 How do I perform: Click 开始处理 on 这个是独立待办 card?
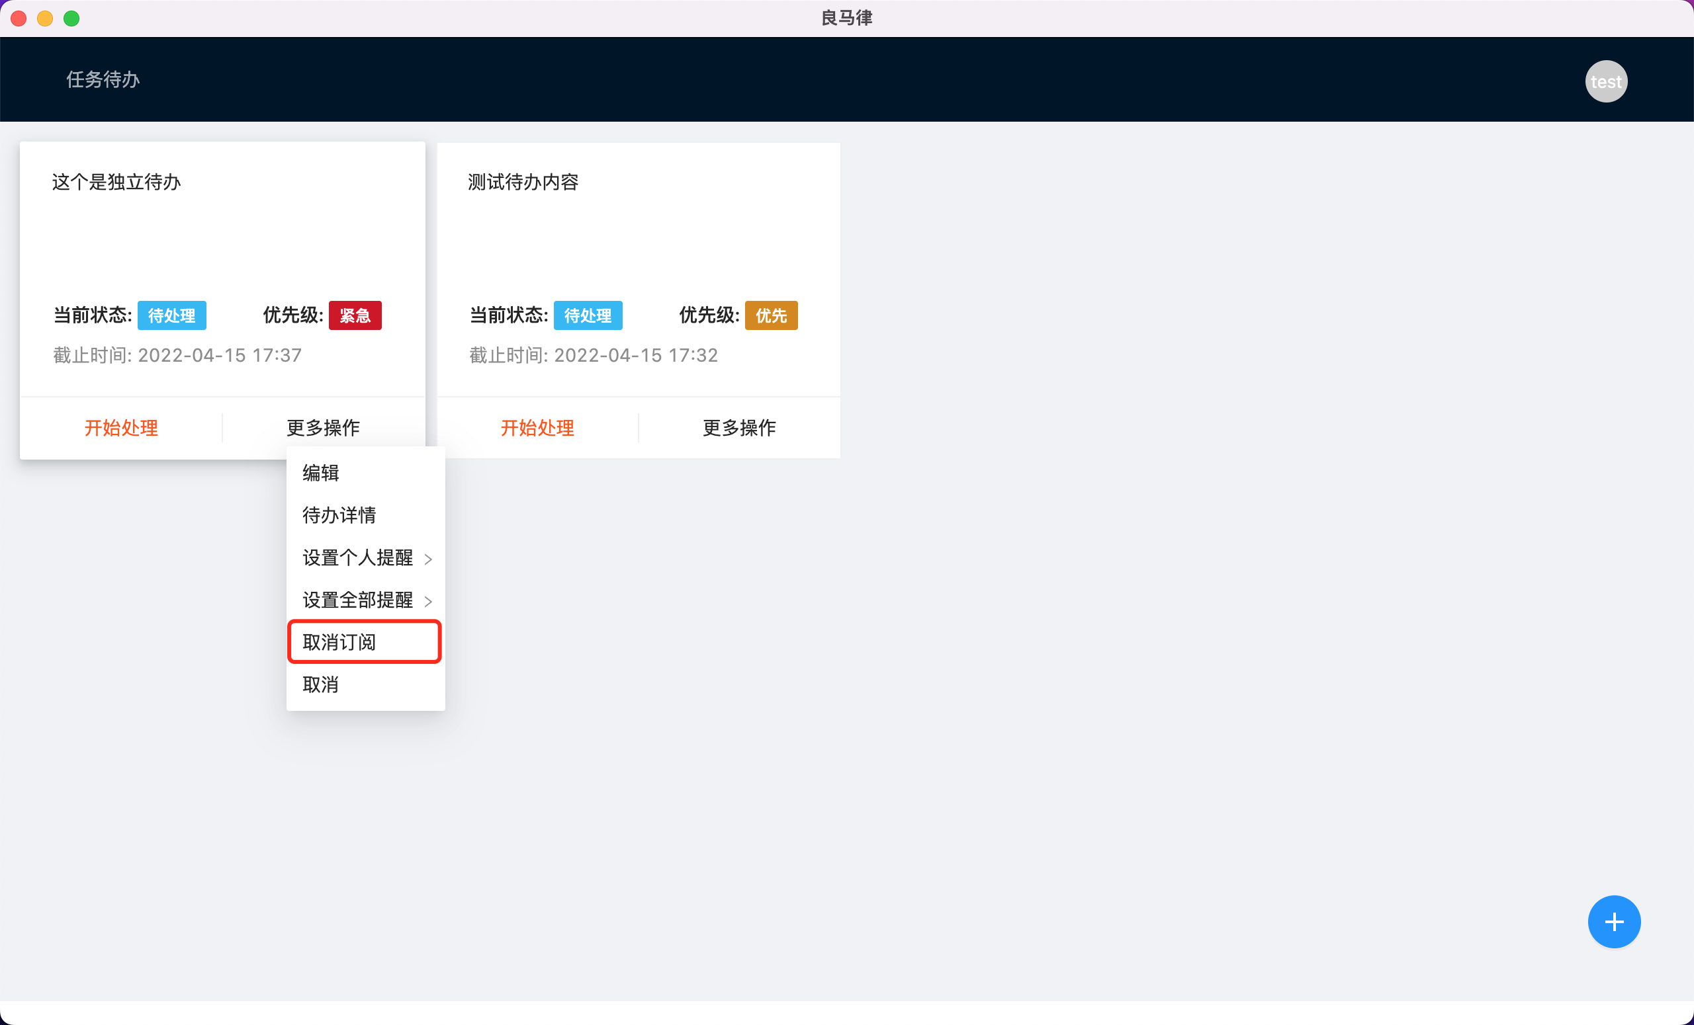click(121, 428)
